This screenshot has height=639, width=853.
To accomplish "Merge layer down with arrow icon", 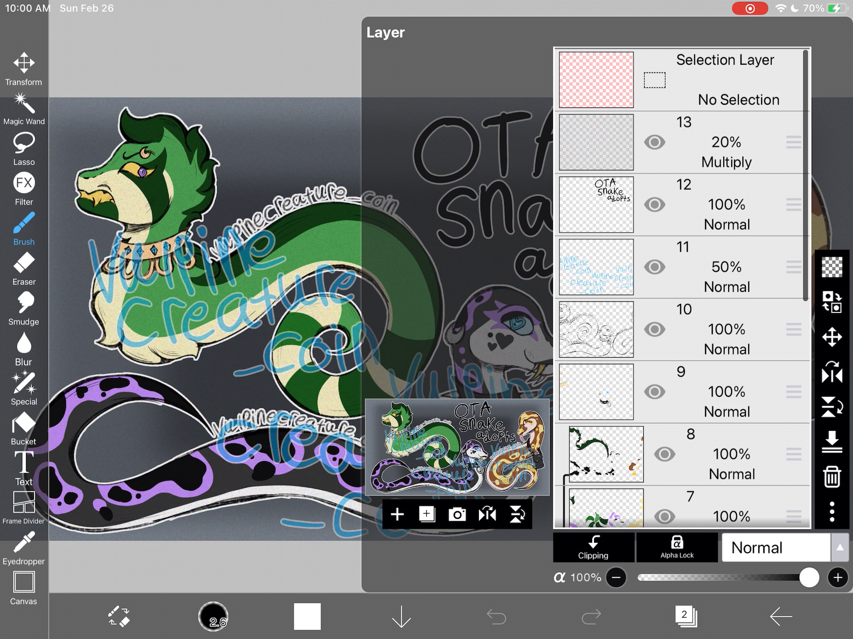I will (x=832, y=442).
